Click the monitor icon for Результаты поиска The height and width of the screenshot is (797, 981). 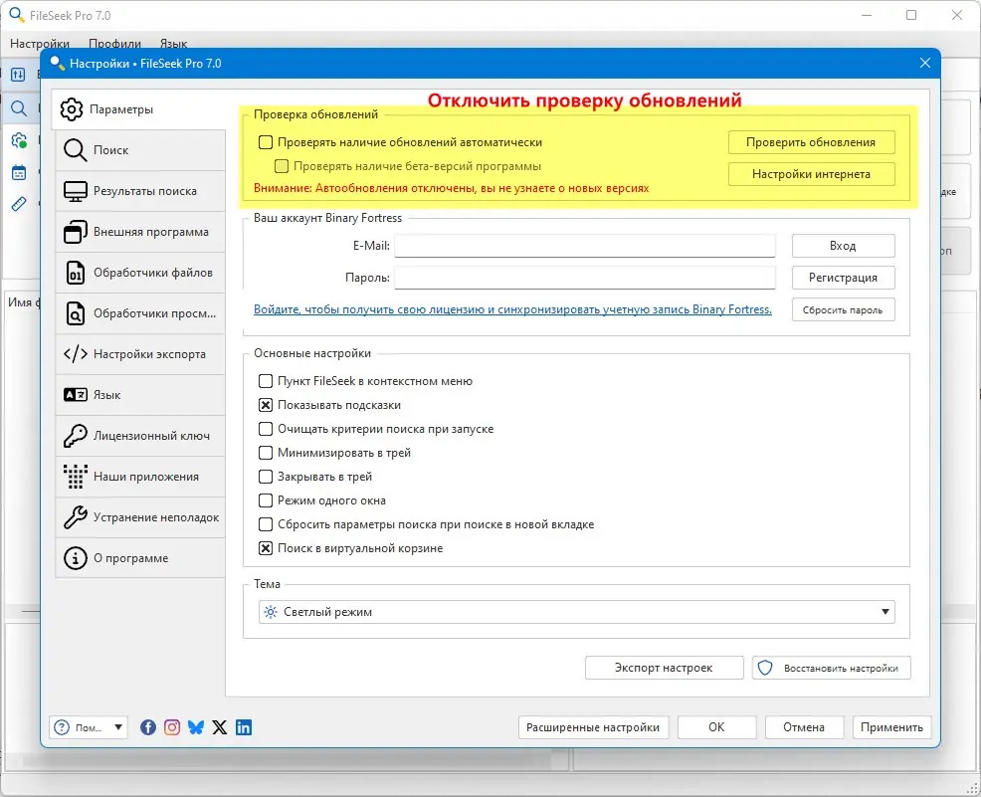tap(75, 191)
